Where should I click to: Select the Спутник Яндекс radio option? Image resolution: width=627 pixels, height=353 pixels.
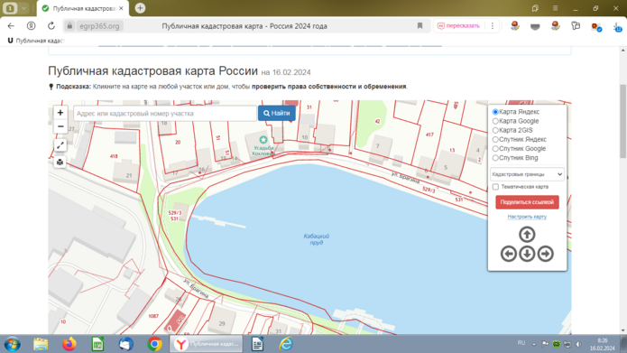tap(495, 139)
